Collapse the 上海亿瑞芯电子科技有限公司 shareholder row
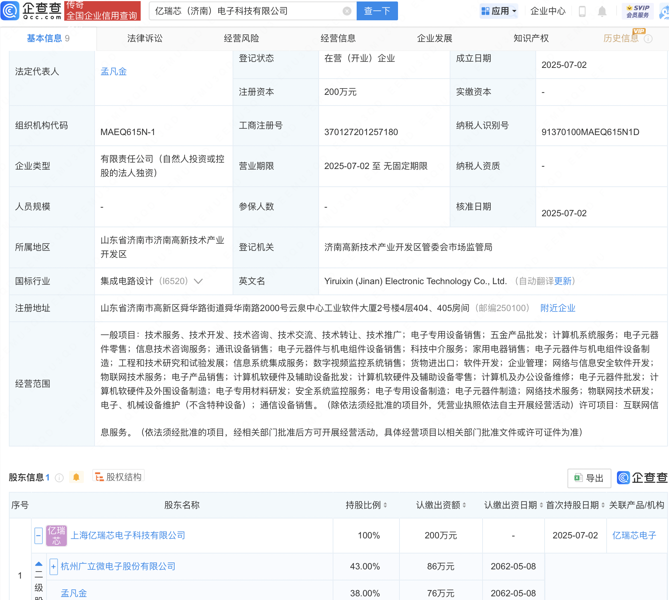This screenshot has width=669, height=600. 38,535
